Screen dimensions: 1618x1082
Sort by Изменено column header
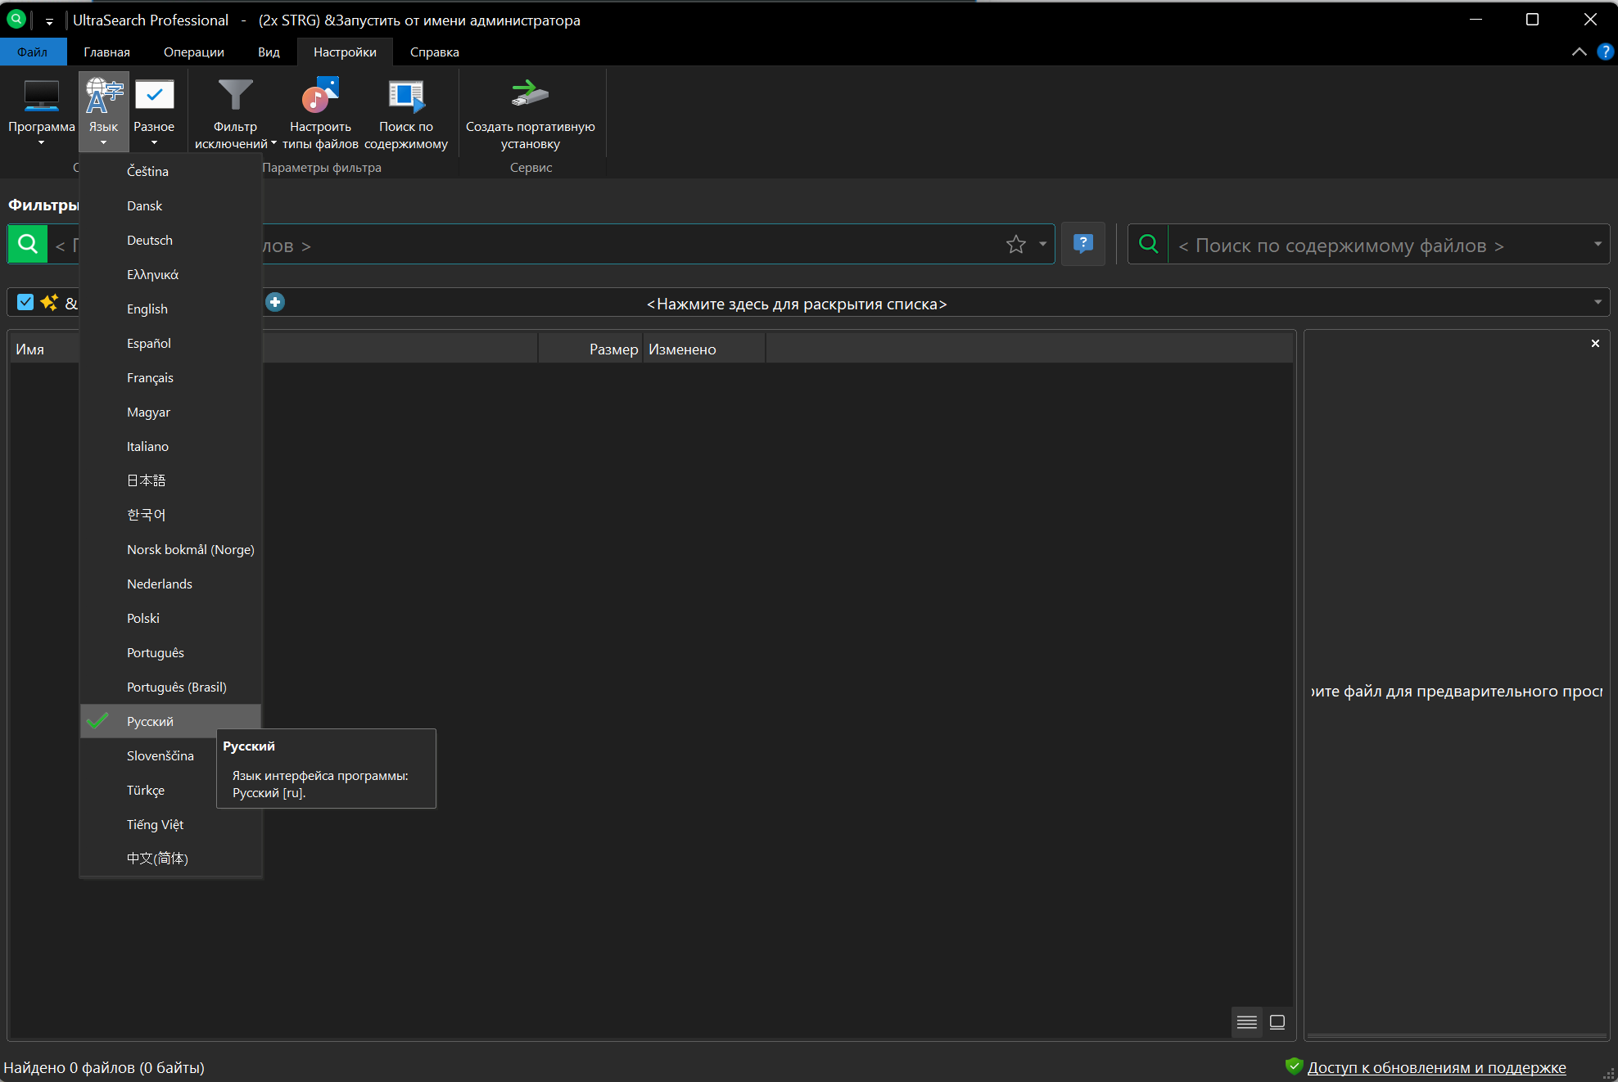click(x=704, y=349)
